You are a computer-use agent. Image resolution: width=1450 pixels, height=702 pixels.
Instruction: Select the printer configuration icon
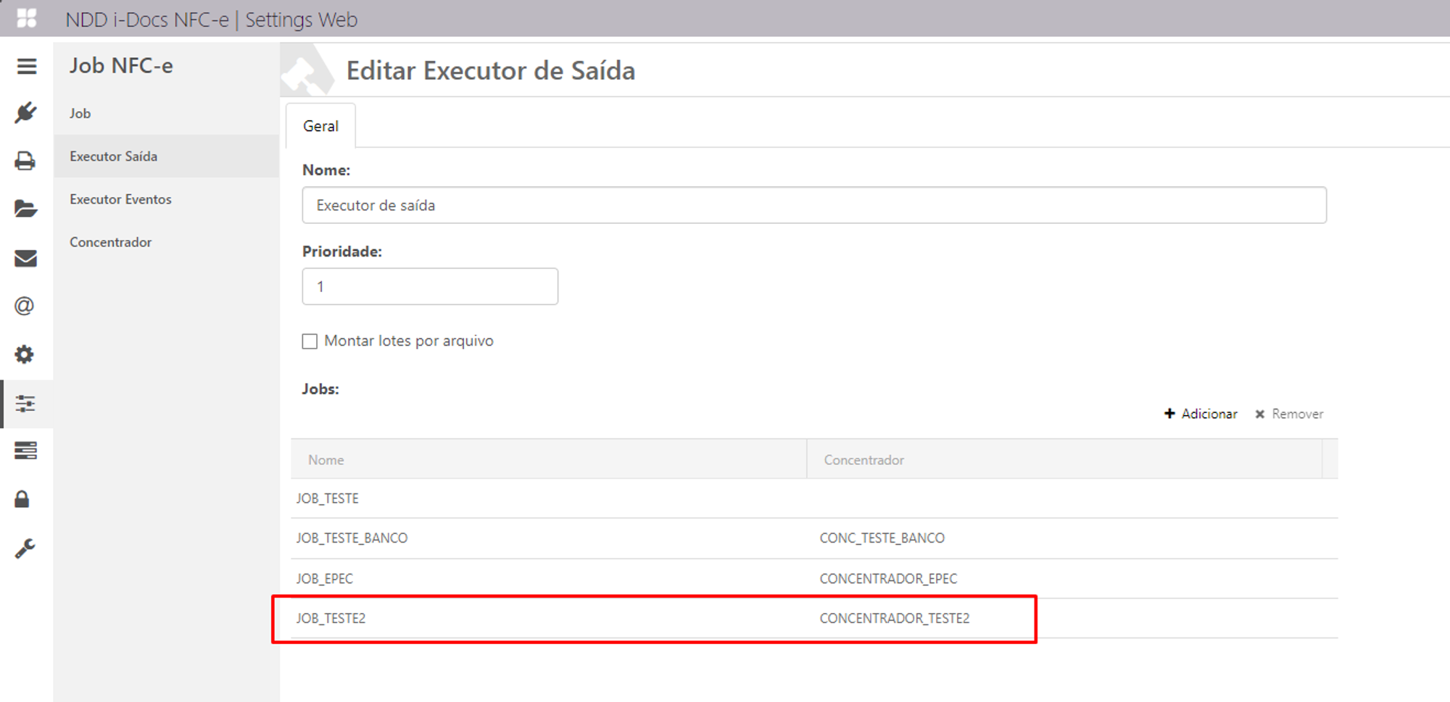25,161
